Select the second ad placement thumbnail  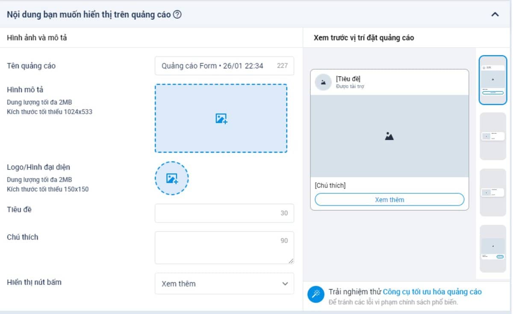pyautogui.click(x=492, y=136)
